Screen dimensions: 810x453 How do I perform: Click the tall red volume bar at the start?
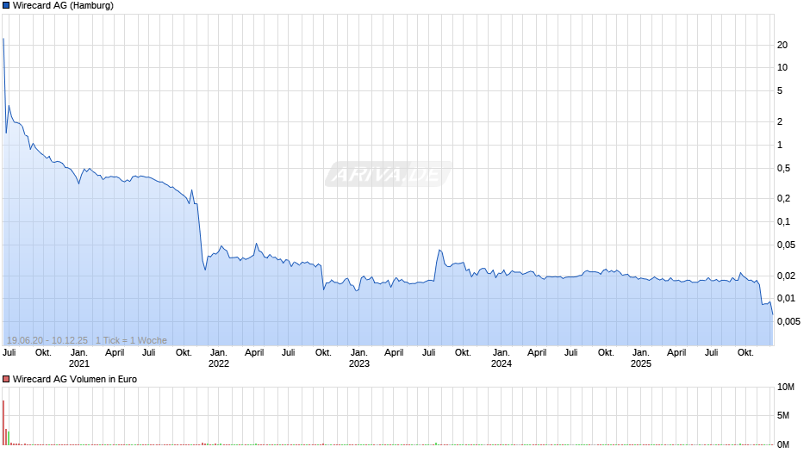pyautogui.click(x=3, y=423)
